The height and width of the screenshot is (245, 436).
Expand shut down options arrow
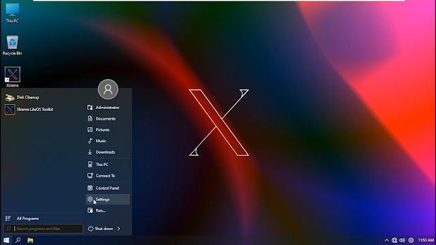point(119,229)
